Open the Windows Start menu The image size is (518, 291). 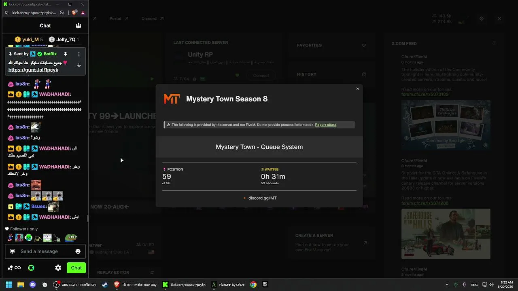coord(8,285)
